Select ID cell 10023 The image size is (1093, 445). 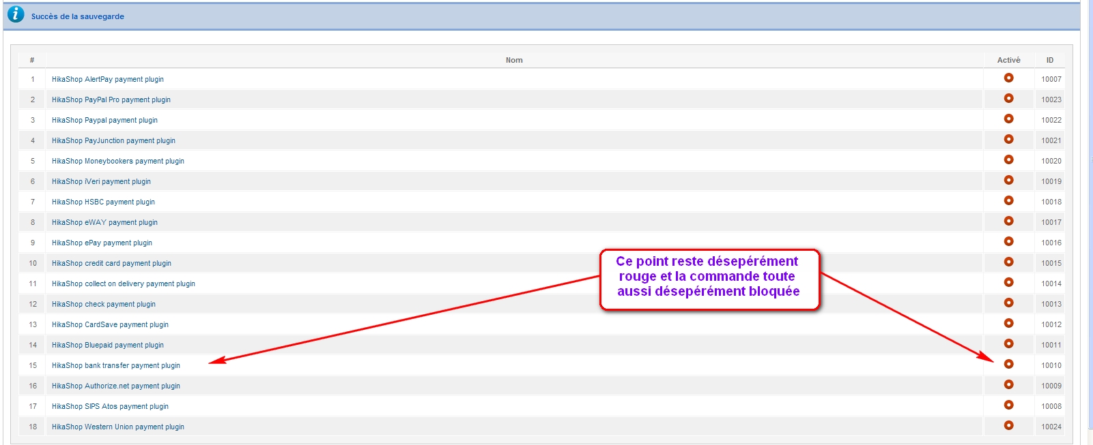1051,100
